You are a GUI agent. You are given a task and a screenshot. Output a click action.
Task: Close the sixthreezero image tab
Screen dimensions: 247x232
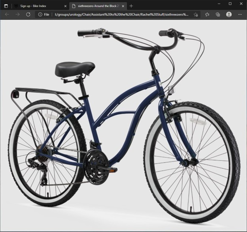(x=123, y=5)
